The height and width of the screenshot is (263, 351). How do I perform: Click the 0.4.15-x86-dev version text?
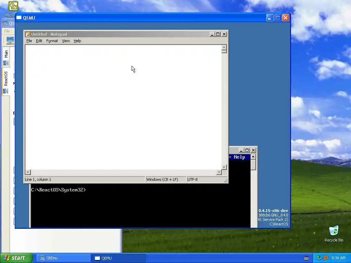273,211
